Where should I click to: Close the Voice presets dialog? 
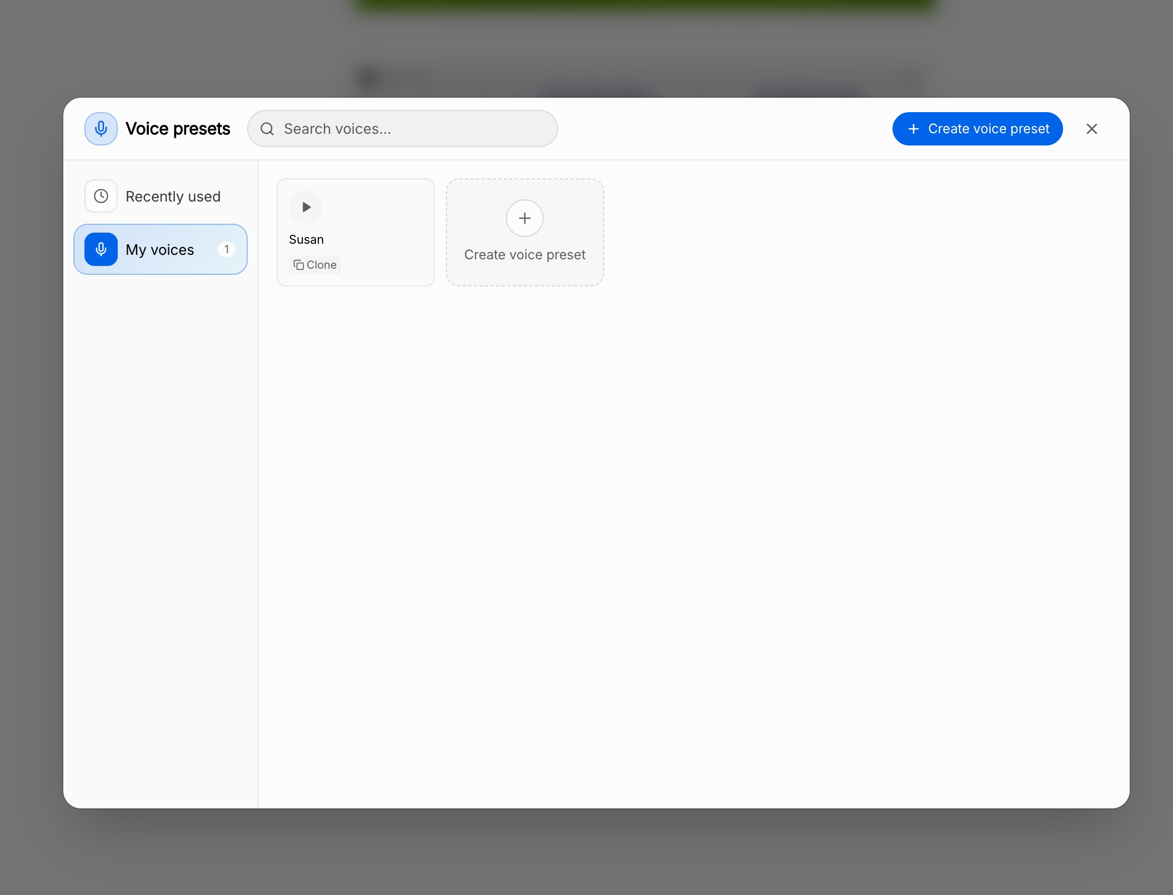pyautogui.click(x=1092, y=129)
